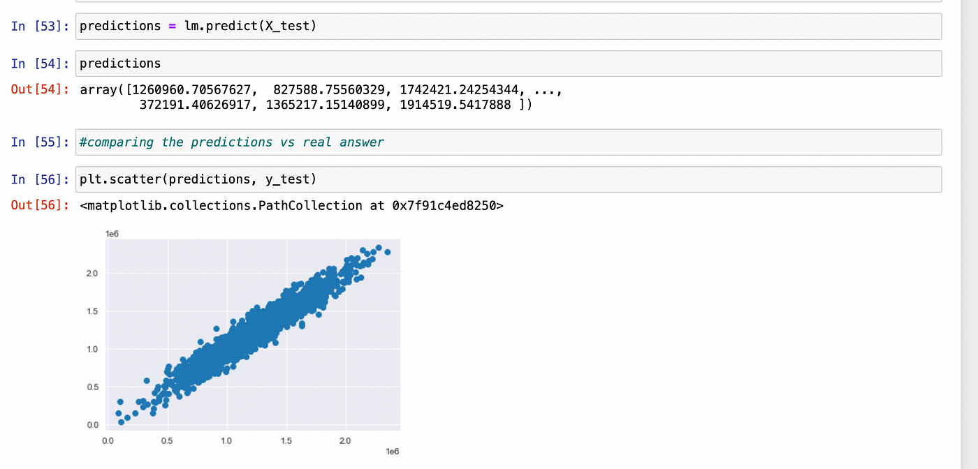978x469 pixels.
Task: Click the 2.0 tick on the y-axis
Action: click(x=93, y=274)
